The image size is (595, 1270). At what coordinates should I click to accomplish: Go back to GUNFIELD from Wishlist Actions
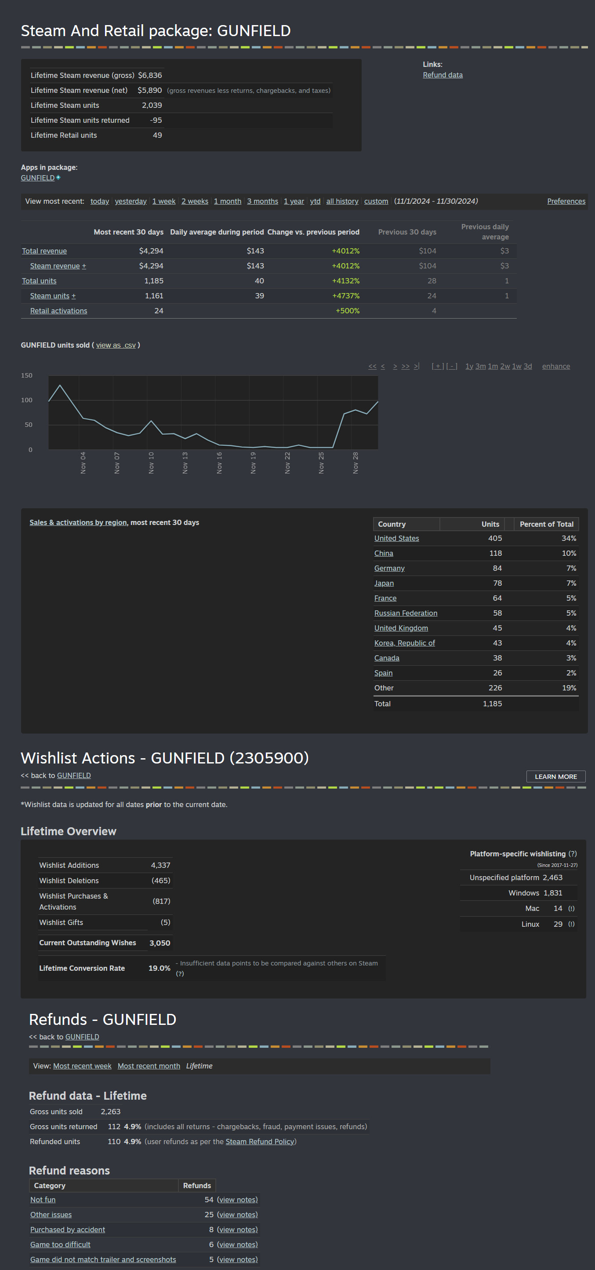[x=74, y=775]
